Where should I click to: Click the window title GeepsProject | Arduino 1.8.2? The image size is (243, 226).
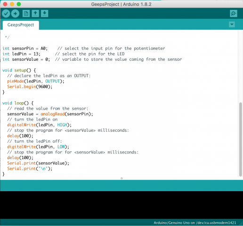121,4
